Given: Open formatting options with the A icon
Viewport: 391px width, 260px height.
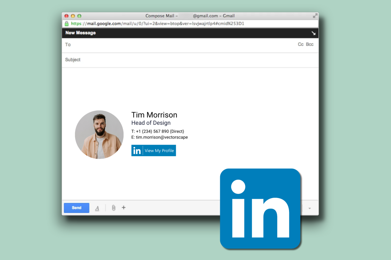Looking at the screenshot, I should (x=97, y=208).
